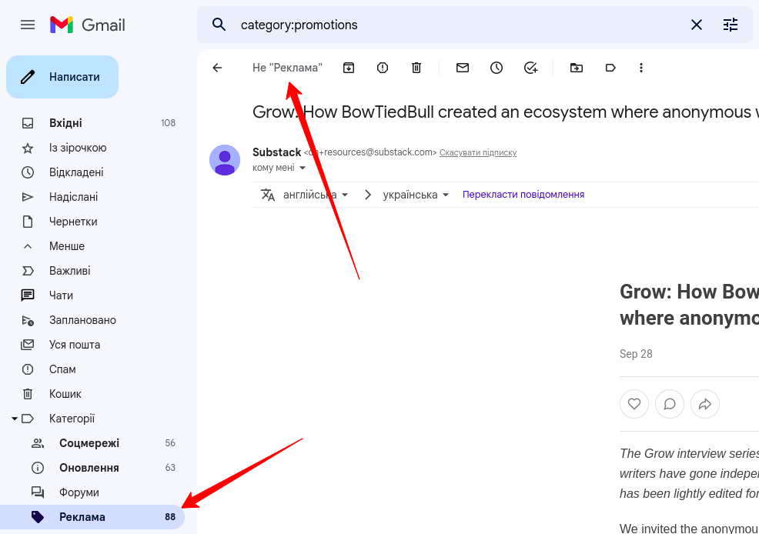Add to tasks with checkmark-plus icon
The width and height of the screenshot is (759, 534).
530,68
